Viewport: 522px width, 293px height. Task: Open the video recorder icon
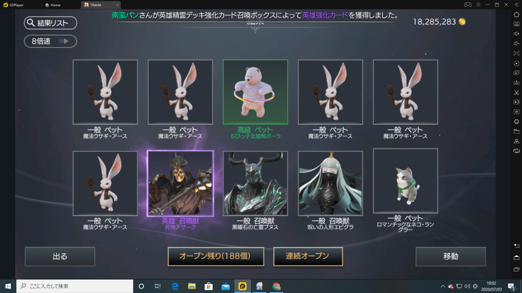517,102
